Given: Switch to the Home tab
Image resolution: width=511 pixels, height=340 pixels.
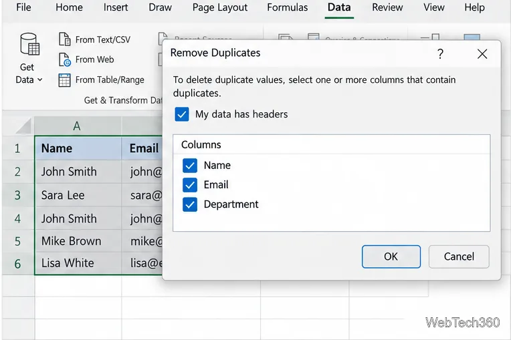Looking at the screenshot, I should click(69, 7).
